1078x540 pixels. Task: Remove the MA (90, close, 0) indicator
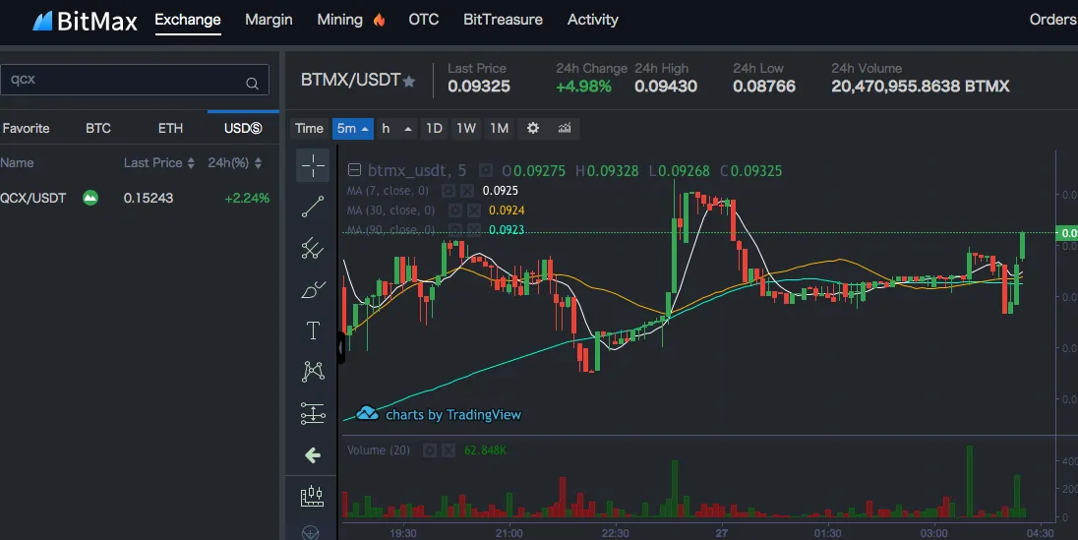tap(474, 230)
